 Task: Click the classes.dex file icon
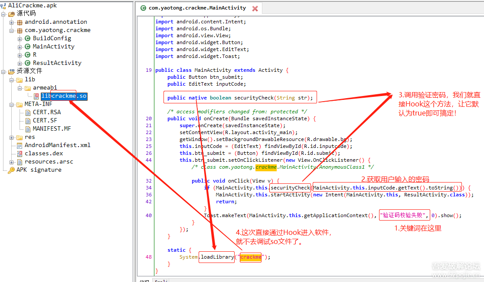(20, 153)
